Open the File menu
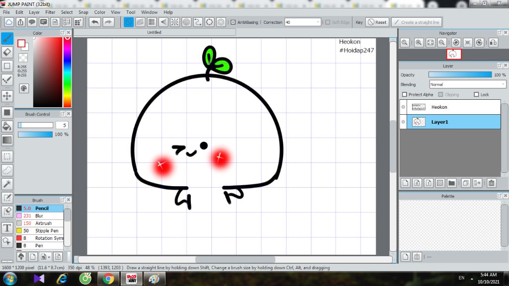 6,12
